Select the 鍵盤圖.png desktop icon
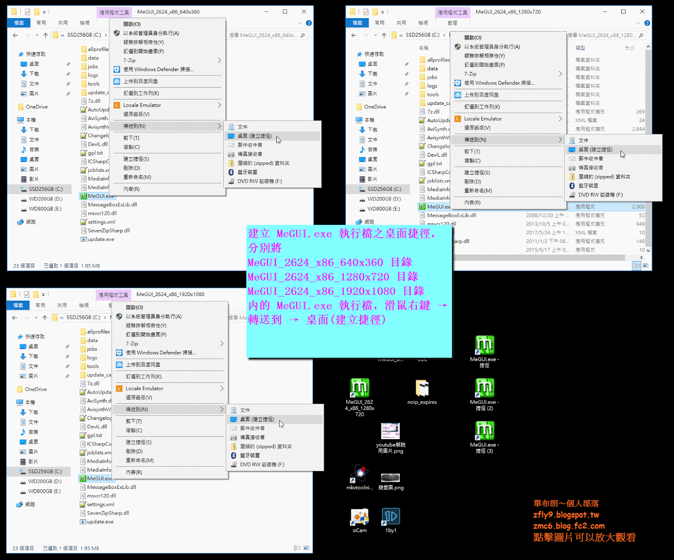The height and width of the screenshot is (560, 674). (390, 481)
